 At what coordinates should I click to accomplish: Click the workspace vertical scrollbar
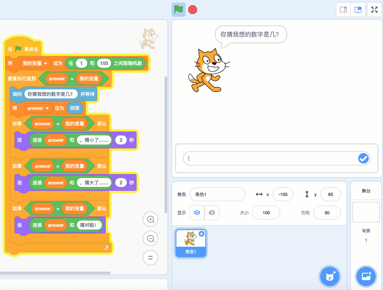click(166, 145)
